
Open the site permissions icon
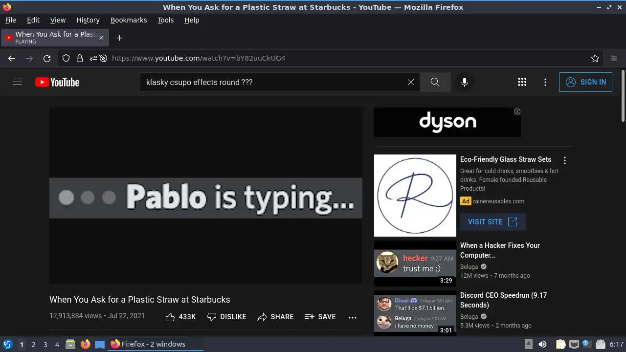(x=93, y=58)
